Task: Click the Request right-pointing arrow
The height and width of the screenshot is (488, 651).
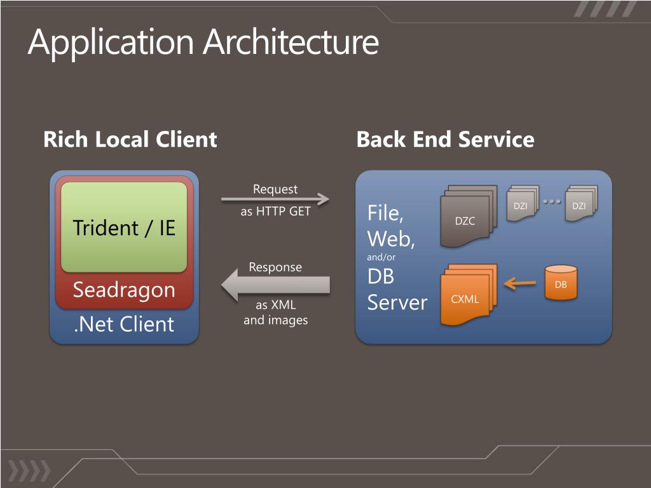Action: pyautogui.click(x=275, y=199)
